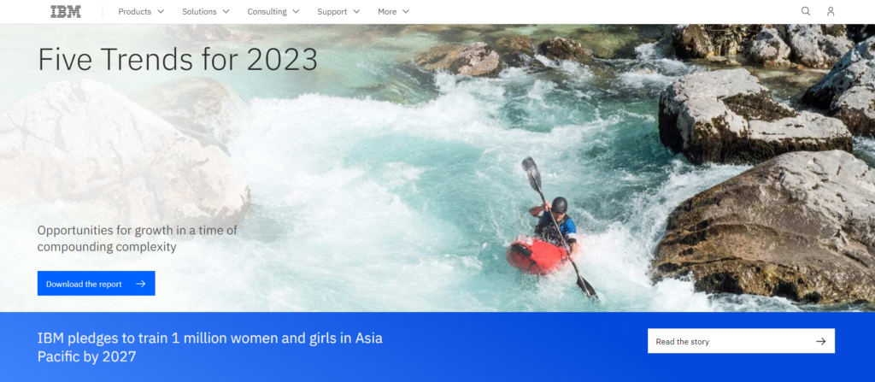Expand the Products chevron

click(x=161, y=12)
